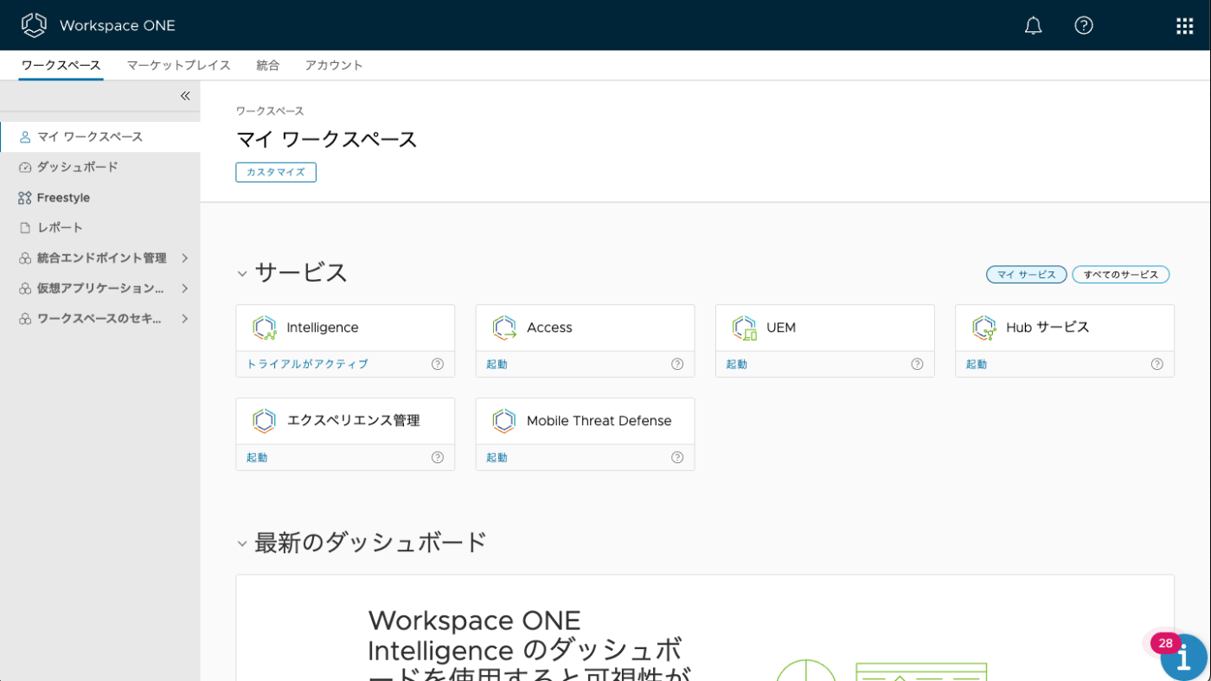Open the help question mark in header
The height and width of the screenshot is (681, 1211).
1084,25
